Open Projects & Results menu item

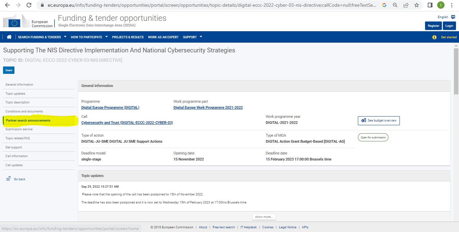coord(128,37)
